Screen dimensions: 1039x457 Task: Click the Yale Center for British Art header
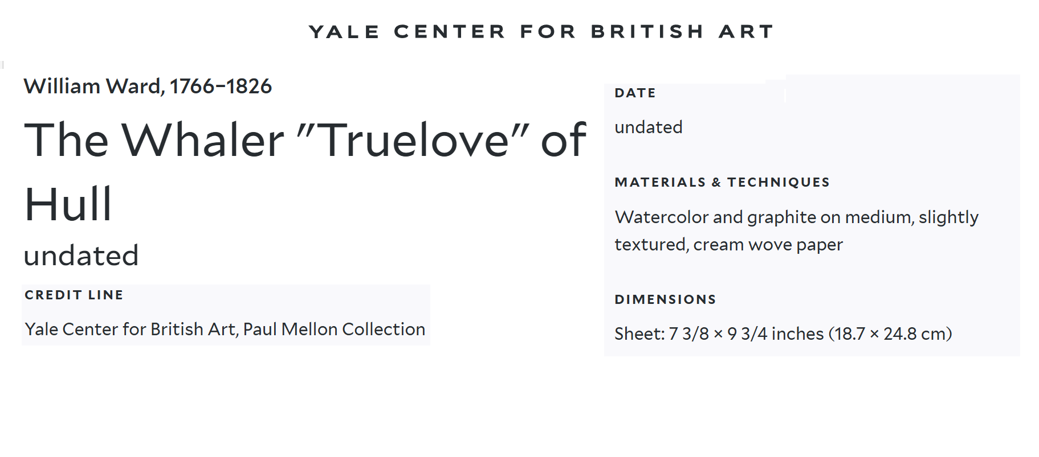541,31
